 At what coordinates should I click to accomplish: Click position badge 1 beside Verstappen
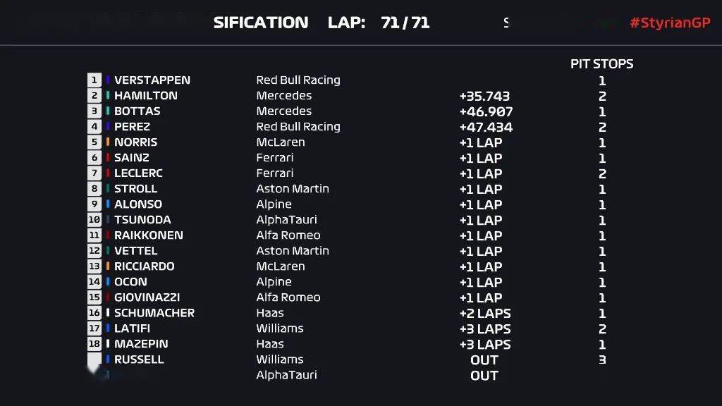(94, 80)
